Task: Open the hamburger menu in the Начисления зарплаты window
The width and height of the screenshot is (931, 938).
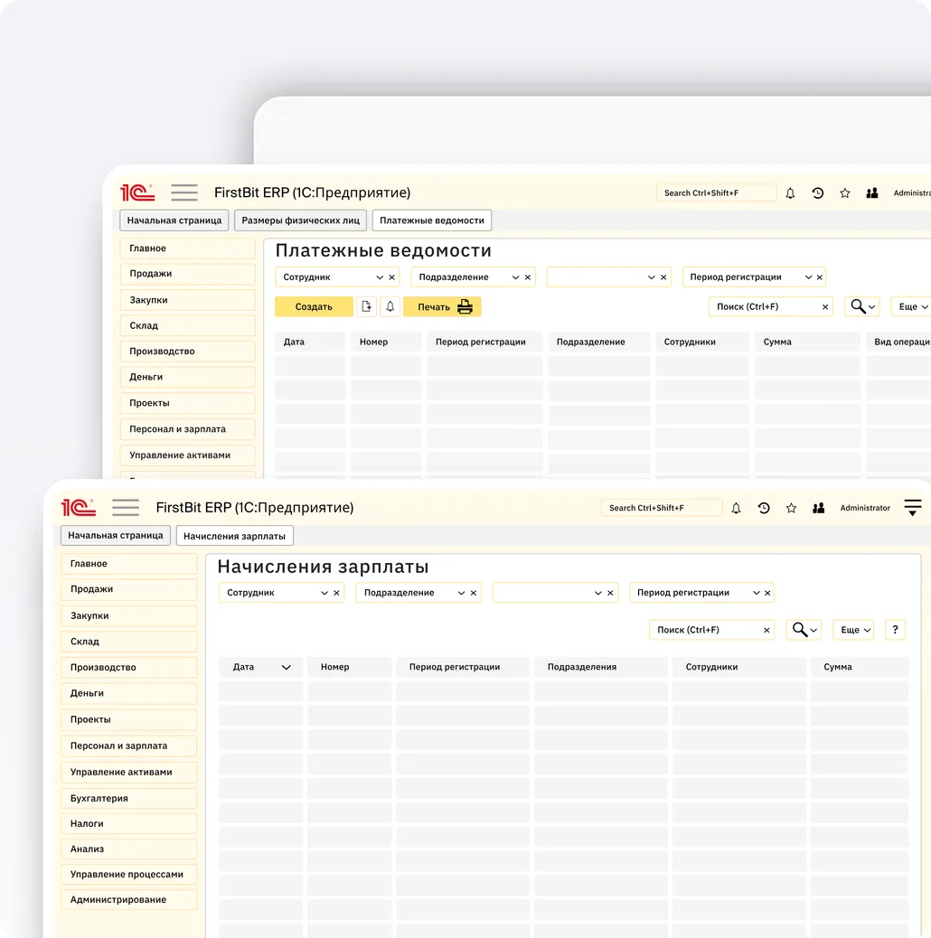Action: 126,508
